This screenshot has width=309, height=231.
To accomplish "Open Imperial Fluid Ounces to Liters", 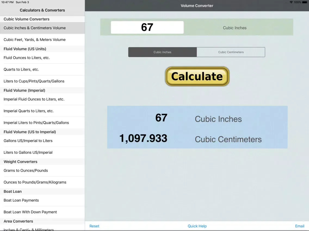I will (x=42, y=99).
